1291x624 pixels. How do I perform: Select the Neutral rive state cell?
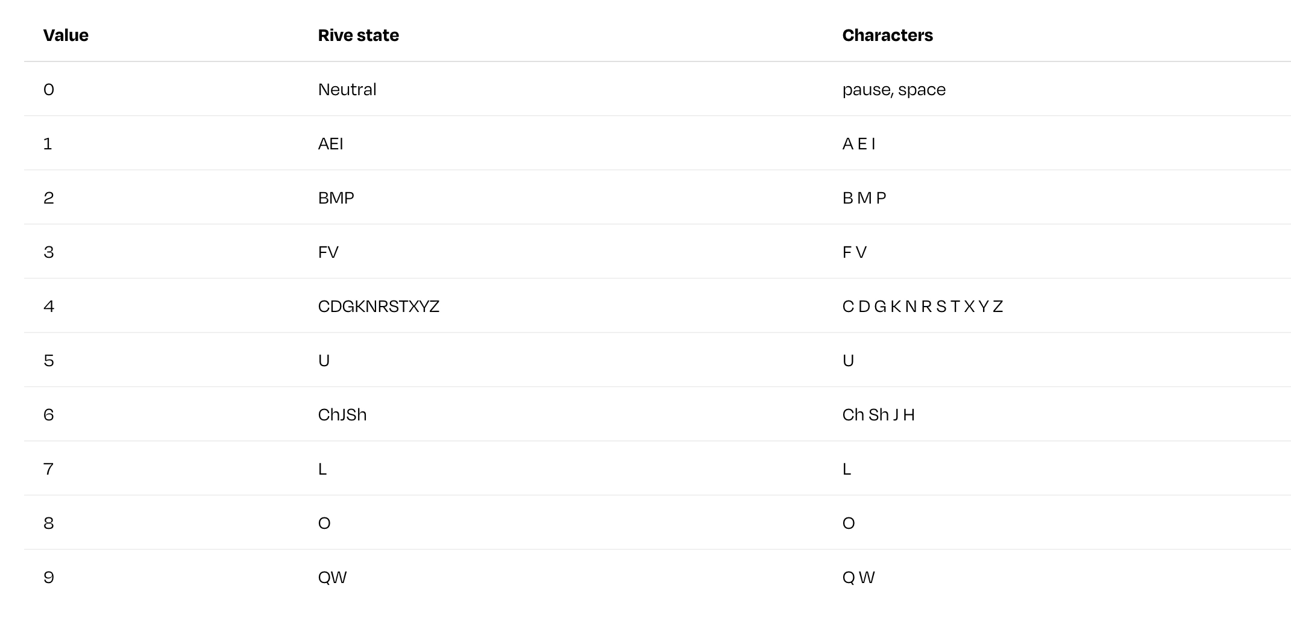pyautogui.click(x=347, y=90)
